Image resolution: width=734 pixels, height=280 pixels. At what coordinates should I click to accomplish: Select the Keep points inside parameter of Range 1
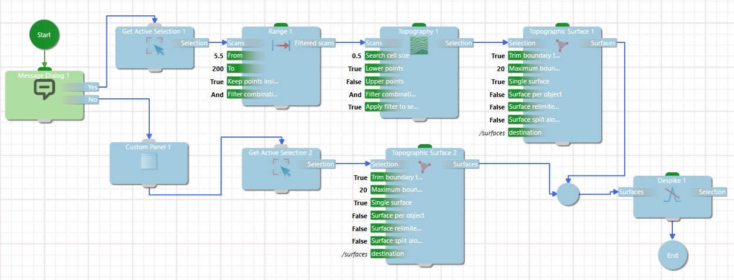253,82
